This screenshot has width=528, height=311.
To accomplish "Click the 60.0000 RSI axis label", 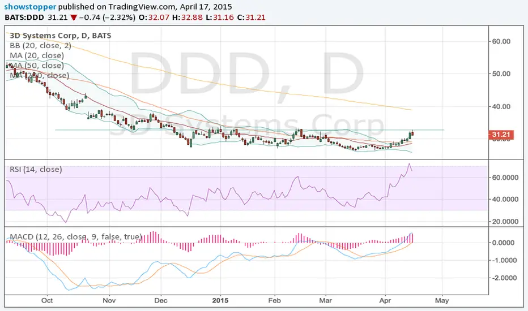I will (505, 178).
